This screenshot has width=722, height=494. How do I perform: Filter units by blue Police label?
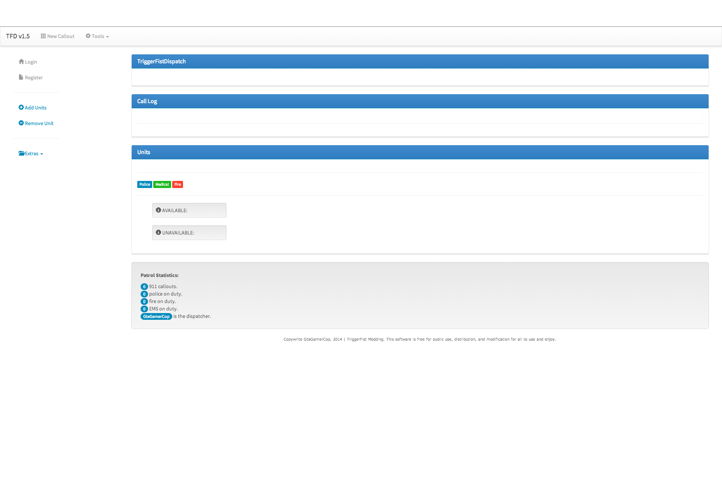click(144, 185)
